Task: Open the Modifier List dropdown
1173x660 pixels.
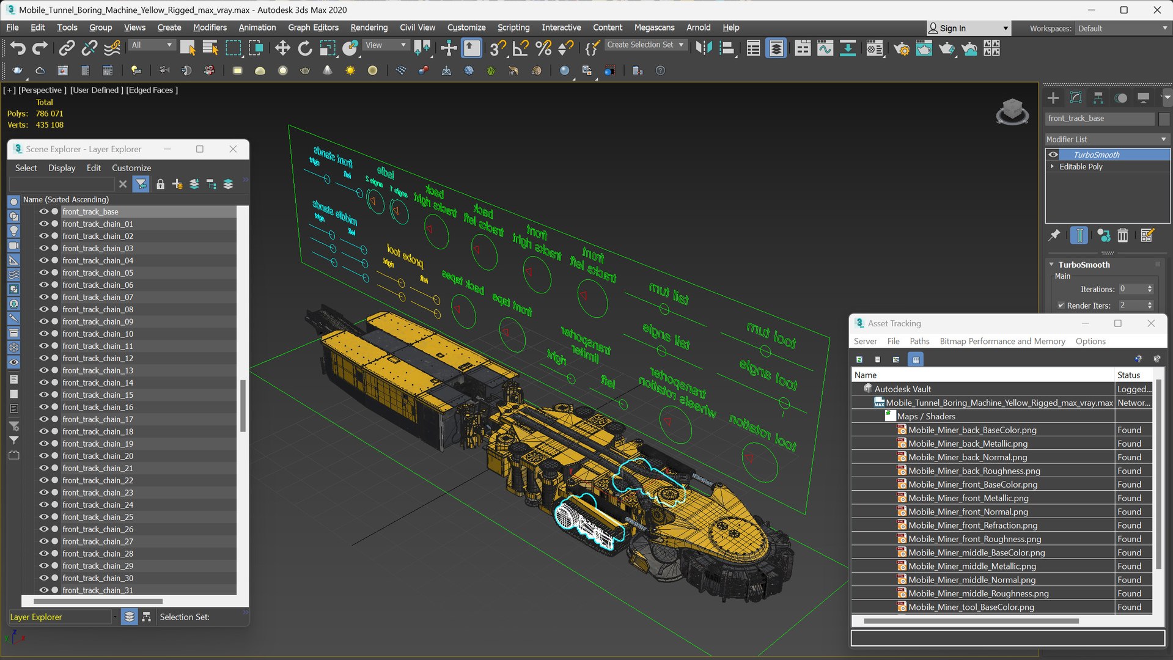Action: (1107, 139)
